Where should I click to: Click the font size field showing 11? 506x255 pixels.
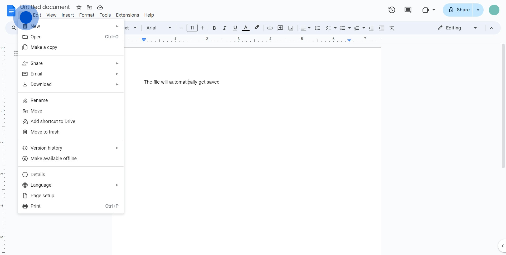click(192, 28)
